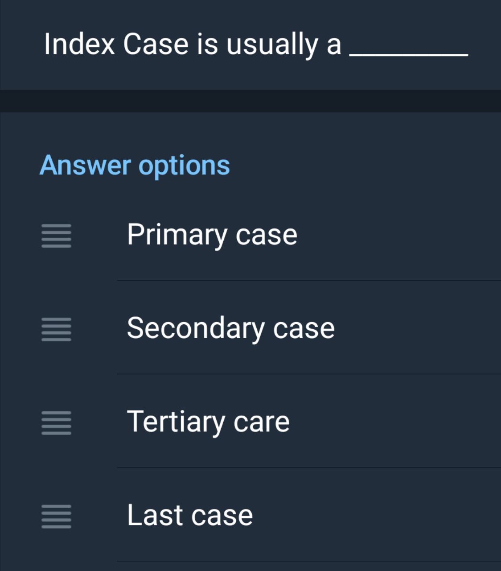The image size is (501, 571).
Task: Choose Tertiary care as the answer
Action: [x=209, y=421]
